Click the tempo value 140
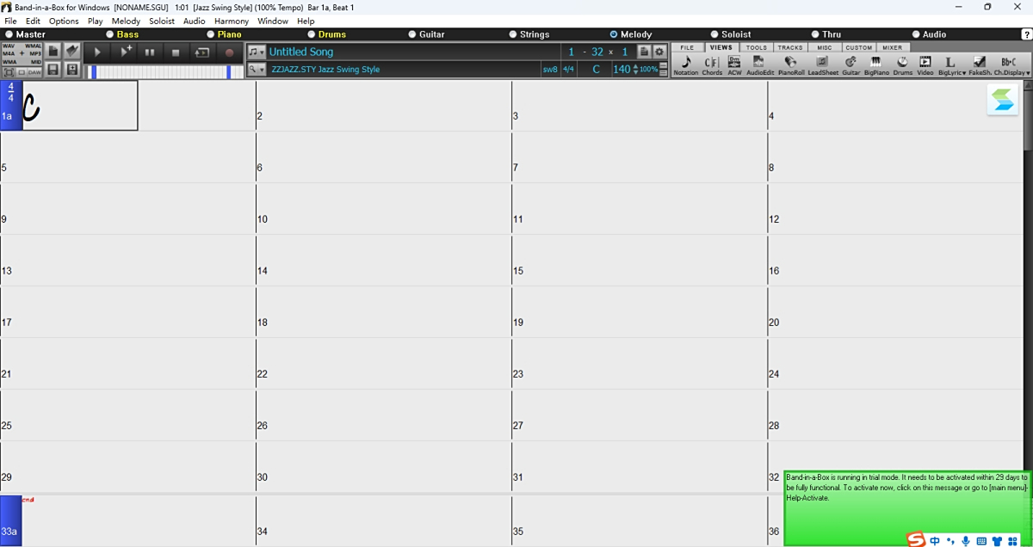Screen dimensions: 1033x547 click(622, 70)
